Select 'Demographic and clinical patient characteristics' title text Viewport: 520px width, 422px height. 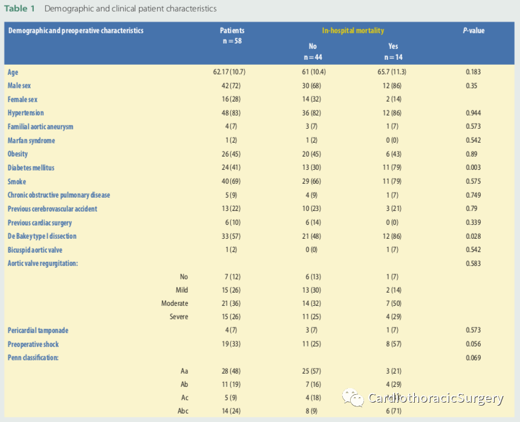click(131, 8)
